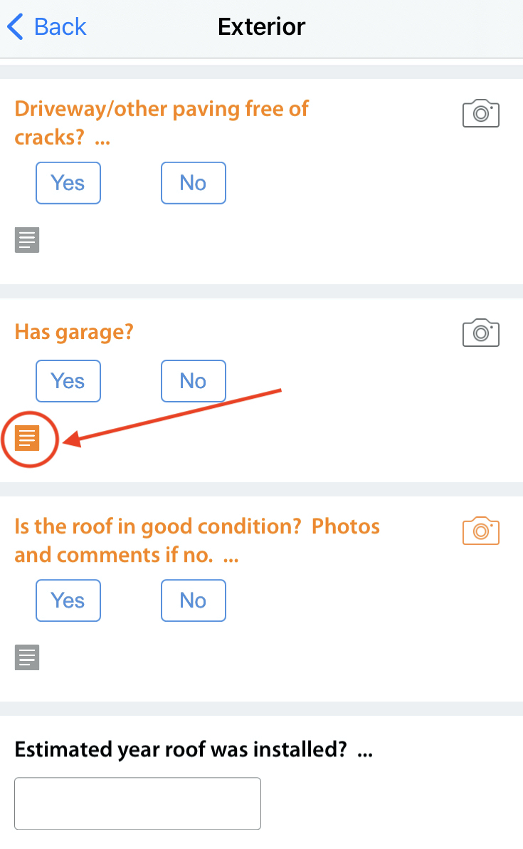Answer Yes for roof in good condition
This screenshot has width=523, height=849.
pyautogui.click(x=68, y=600)
